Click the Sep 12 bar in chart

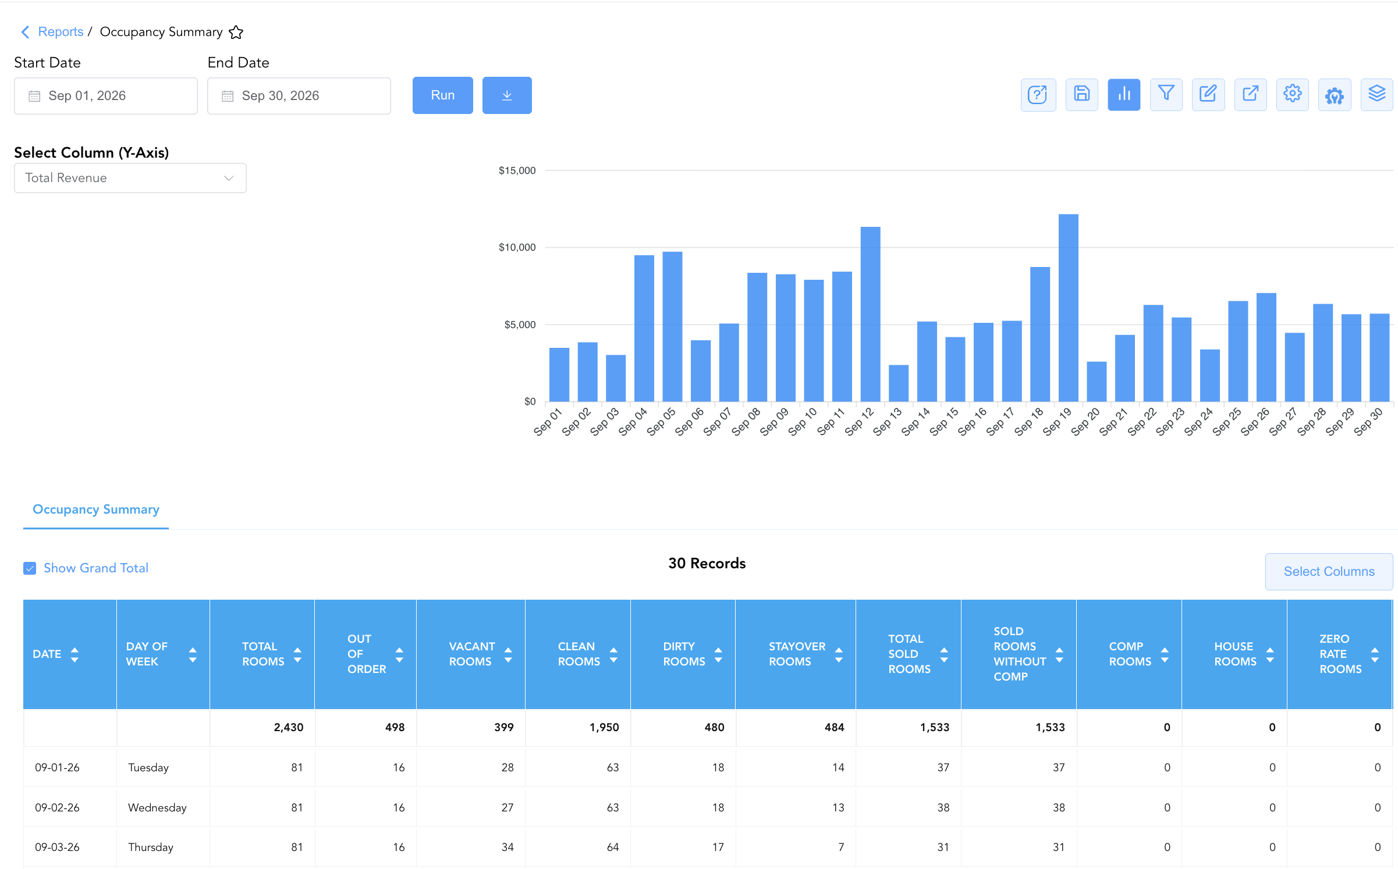[x=870, y=314]
